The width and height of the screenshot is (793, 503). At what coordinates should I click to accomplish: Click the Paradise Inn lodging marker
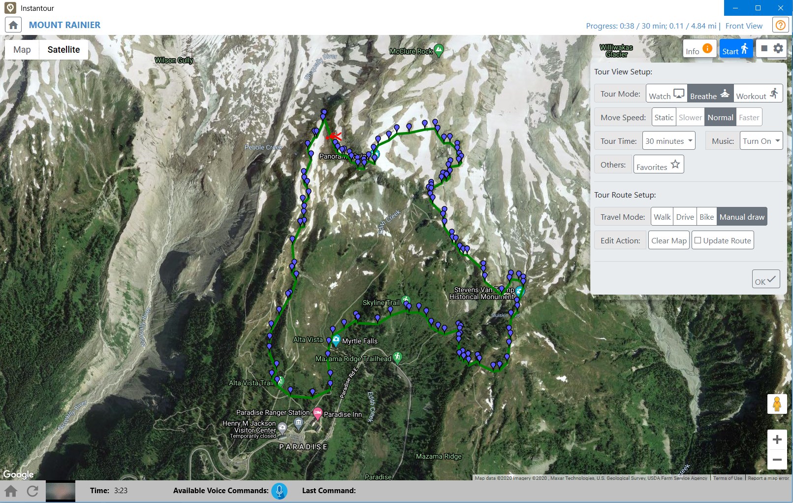pyautogui.click(x=317, y=413)
